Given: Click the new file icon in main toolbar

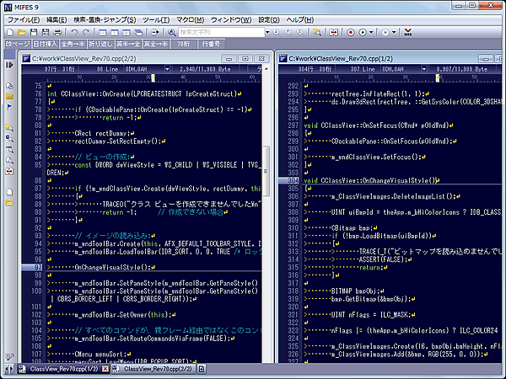Looking at the screenshot, I should (x=10, y=32).
